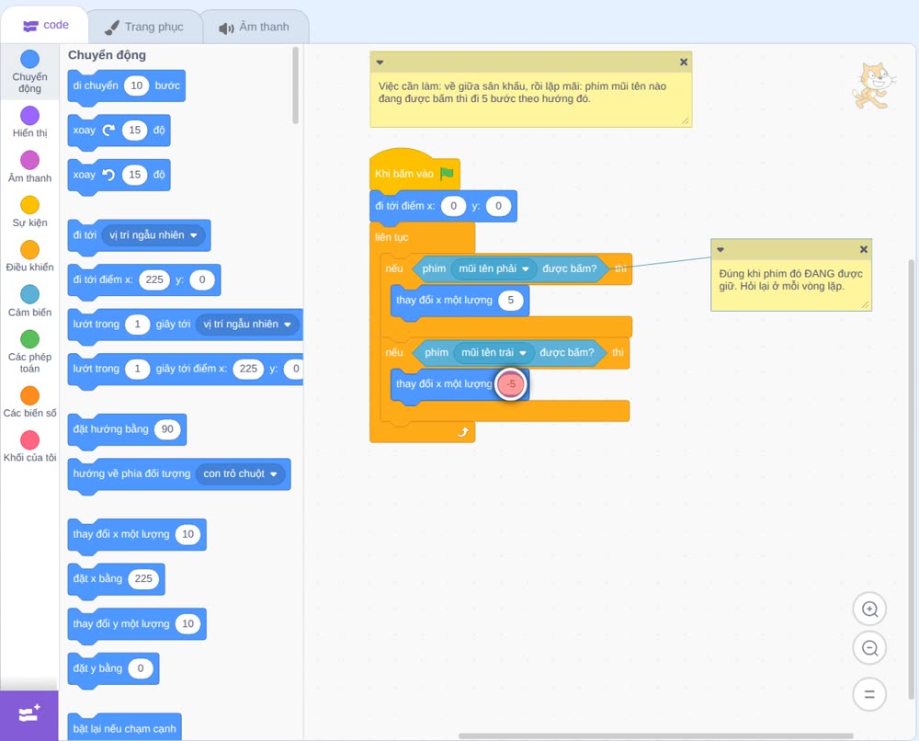
Task: Select the Chuyển động category circle
Action: coord(30,59)
